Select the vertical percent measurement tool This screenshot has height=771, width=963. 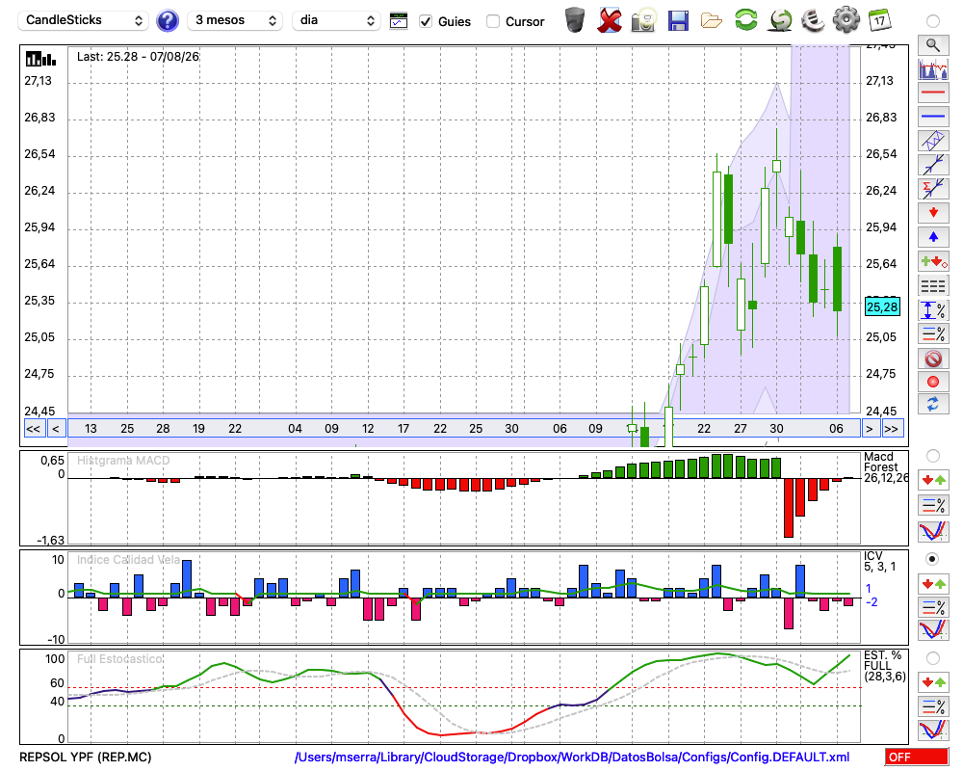click(933, 310)
